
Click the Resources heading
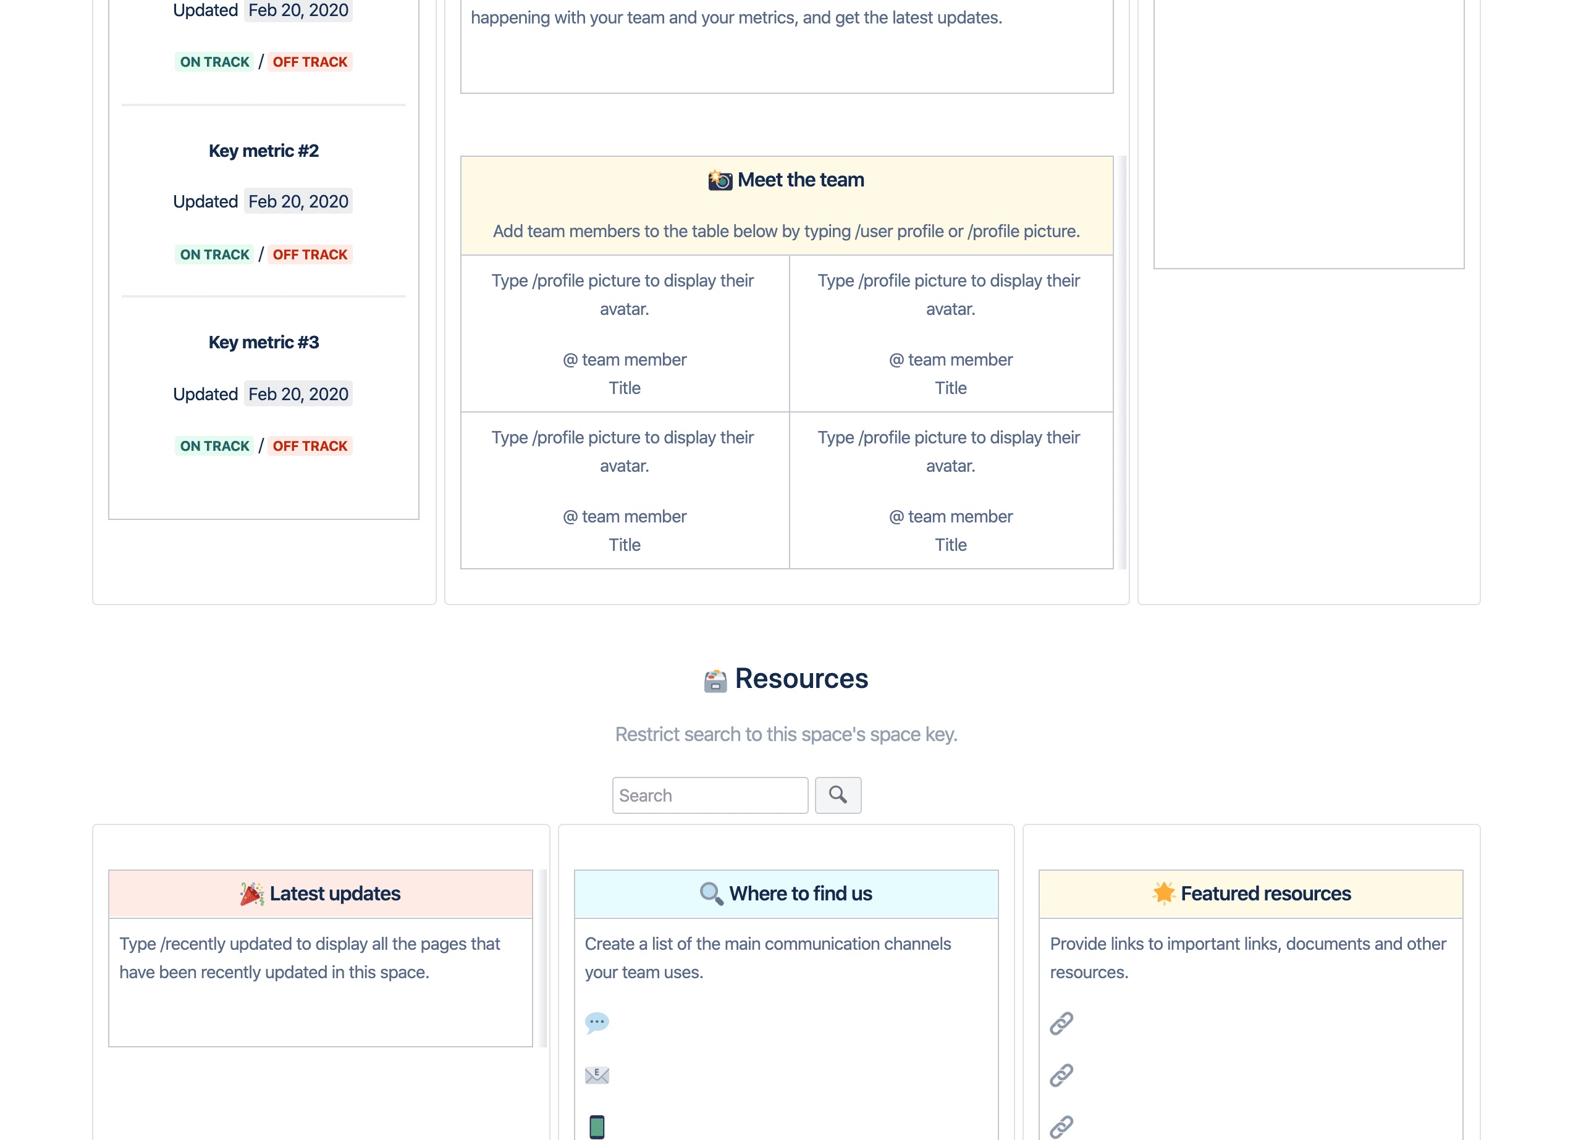[801, 678]
